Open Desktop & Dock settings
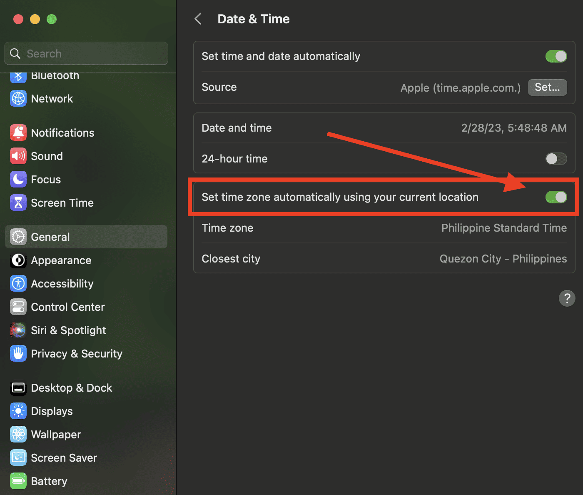This screenshot has height=495, width=583. point(71,388)
